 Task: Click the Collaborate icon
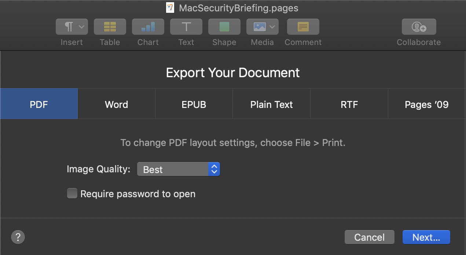419,27
